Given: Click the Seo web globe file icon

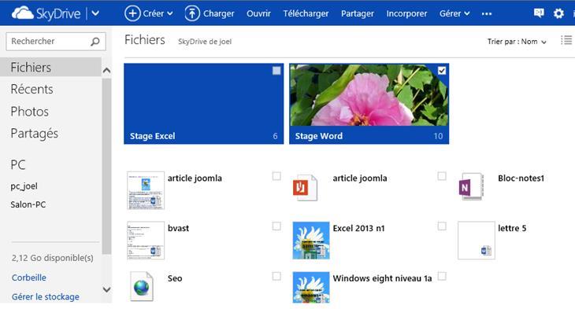Looking at the screenshot, I should click(x=142, y=286).
